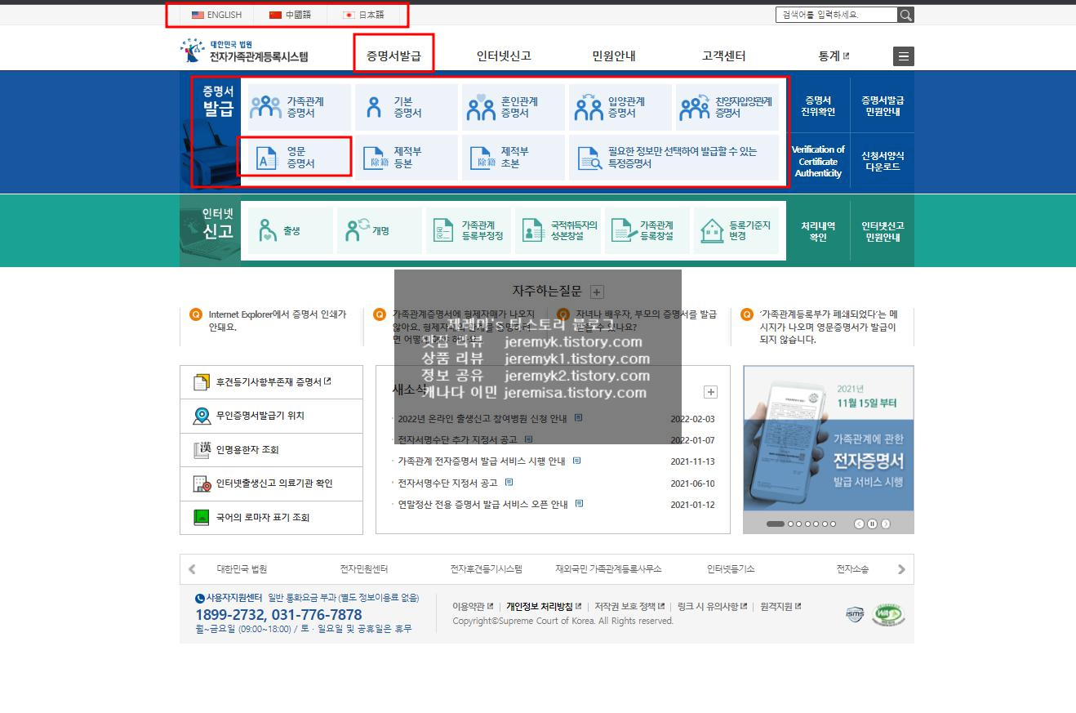
Task: Open 등록기준지 변경 tile
Action: [x=736, y=230]
